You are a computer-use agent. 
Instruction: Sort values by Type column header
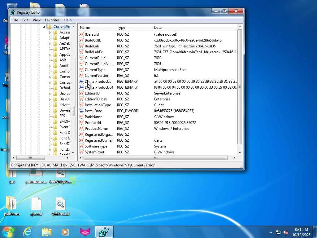coord(134,28)
